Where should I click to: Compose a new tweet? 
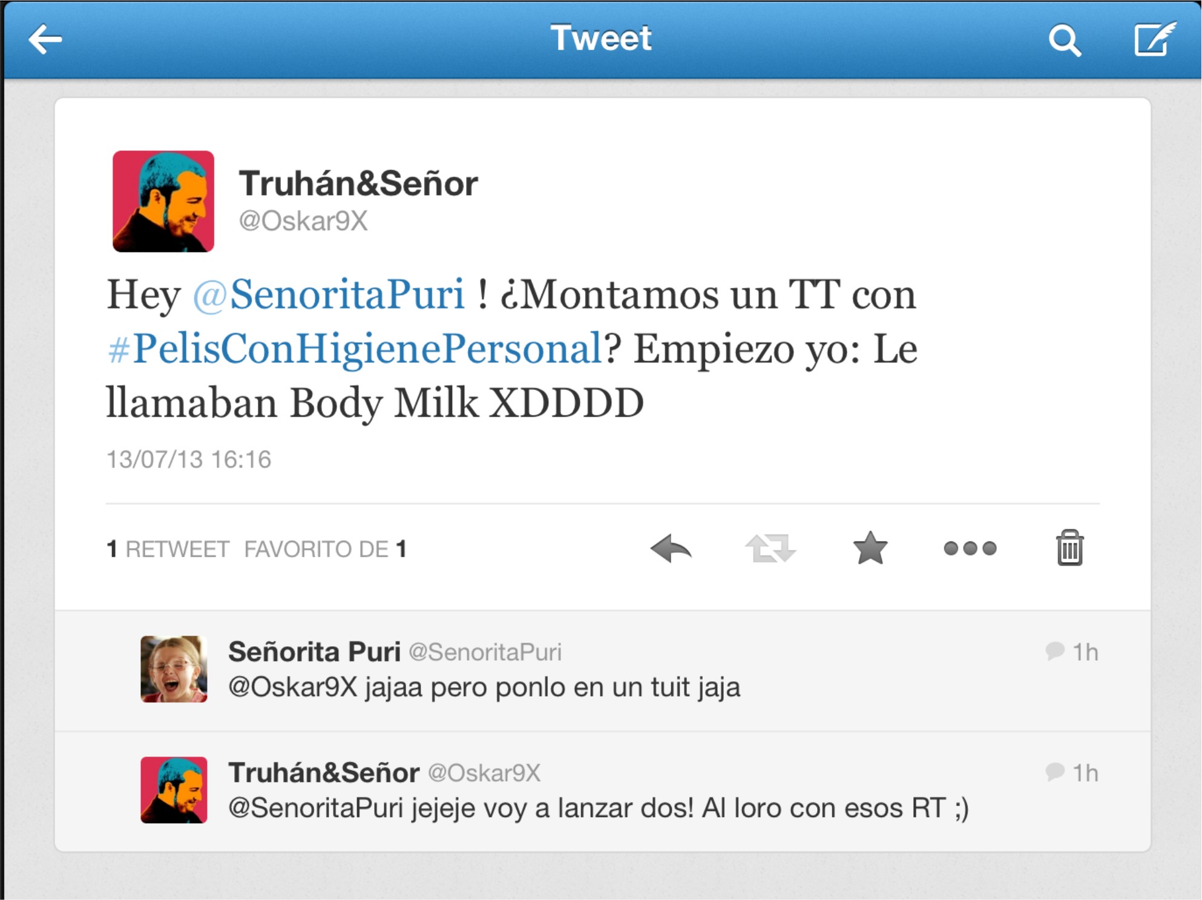pyautogui.click(x=1155, y=39)
